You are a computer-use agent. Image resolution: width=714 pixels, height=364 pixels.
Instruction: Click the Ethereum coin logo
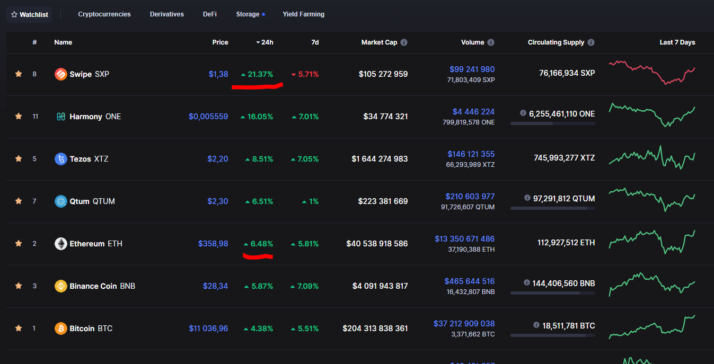[x=61, y=244]
